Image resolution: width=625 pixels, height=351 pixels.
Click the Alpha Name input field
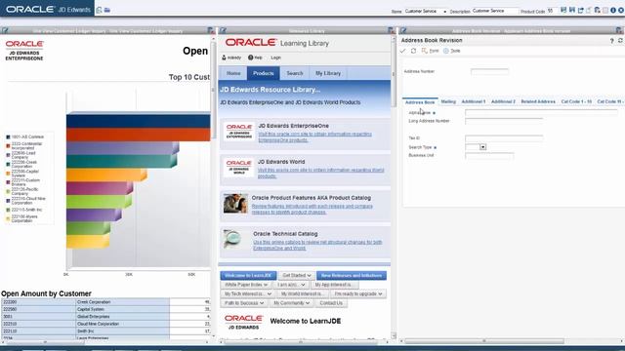[x=541, y=113]
